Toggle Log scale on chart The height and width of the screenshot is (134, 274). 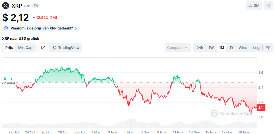click(256, 48)
